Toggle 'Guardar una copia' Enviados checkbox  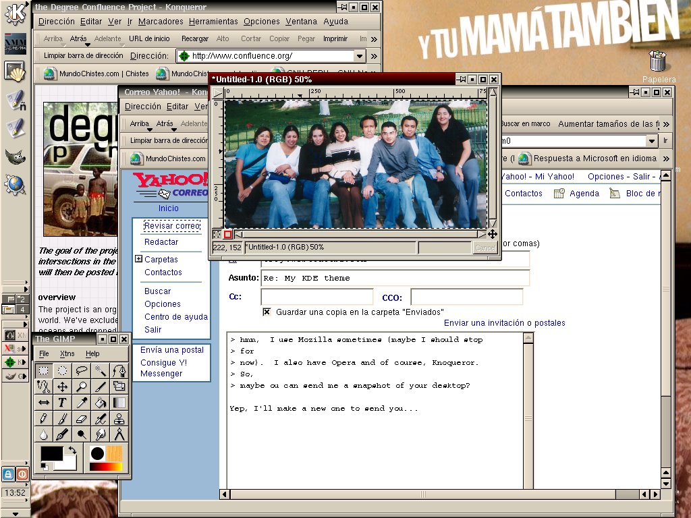click(266, 312)
